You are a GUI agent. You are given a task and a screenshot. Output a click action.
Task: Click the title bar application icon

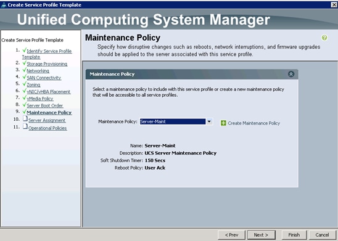pos(4,5)
